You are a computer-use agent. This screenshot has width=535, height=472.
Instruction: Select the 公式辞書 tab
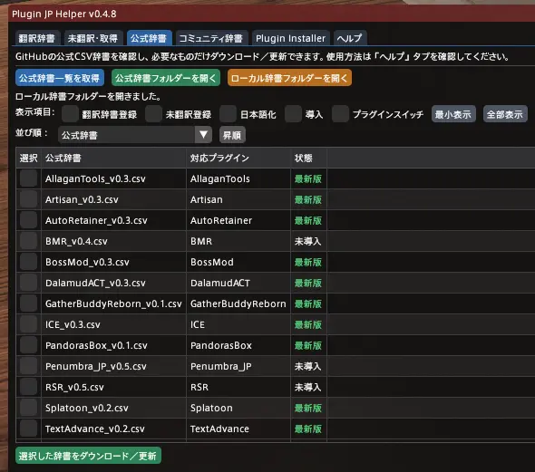tap(149, 38)
